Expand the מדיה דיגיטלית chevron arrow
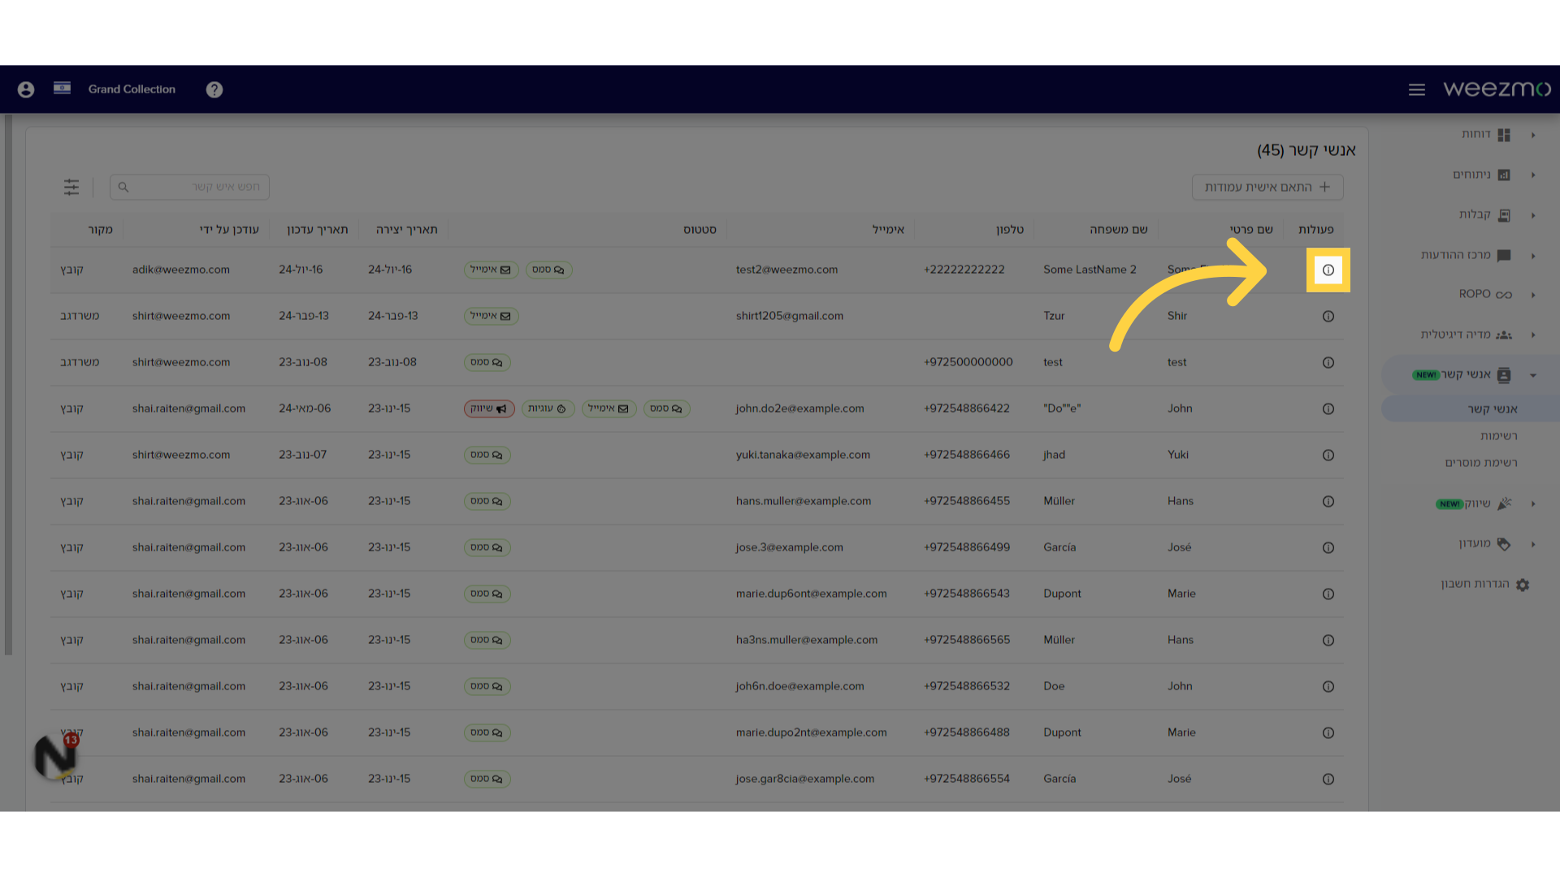1560x877 pixels. point(1533,335)
